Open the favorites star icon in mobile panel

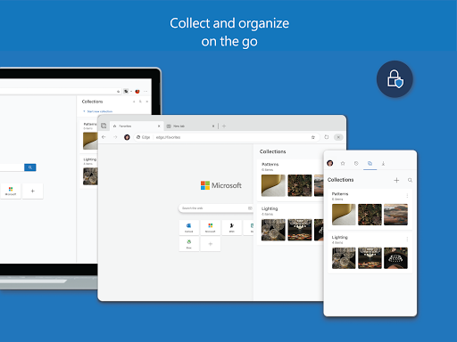[343, 163]
